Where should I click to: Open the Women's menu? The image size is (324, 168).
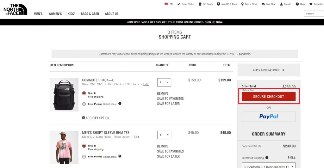(55, 14)
